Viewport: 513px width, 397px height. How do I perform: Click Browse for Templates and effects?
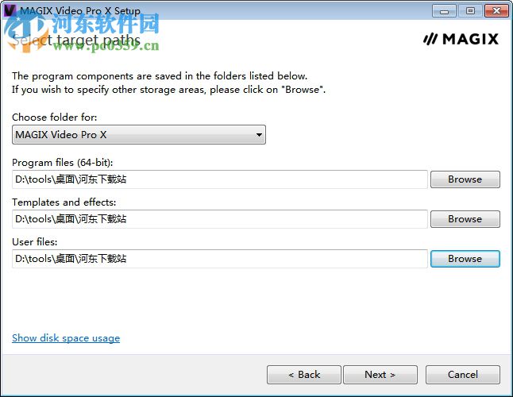tap(465, 219)
